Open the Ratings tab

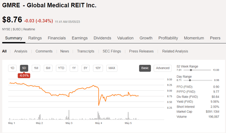(x=35, y=38)
